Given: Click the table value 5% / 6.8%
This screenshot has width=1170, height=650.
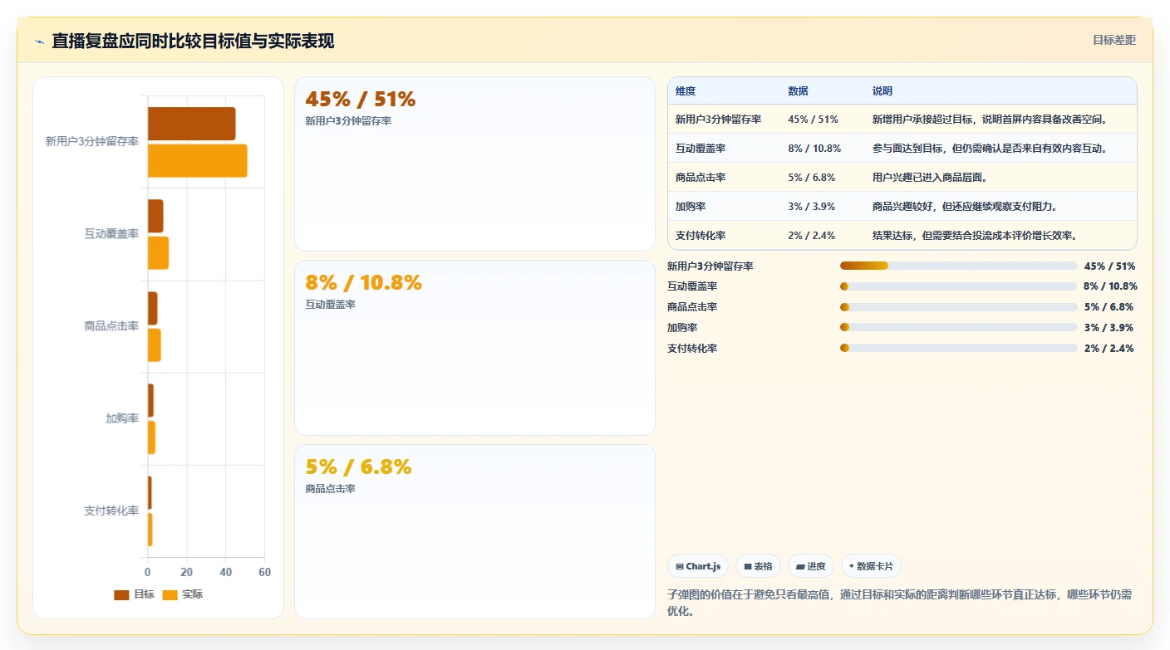Looking at the screenshot, I should click(811, 178).
